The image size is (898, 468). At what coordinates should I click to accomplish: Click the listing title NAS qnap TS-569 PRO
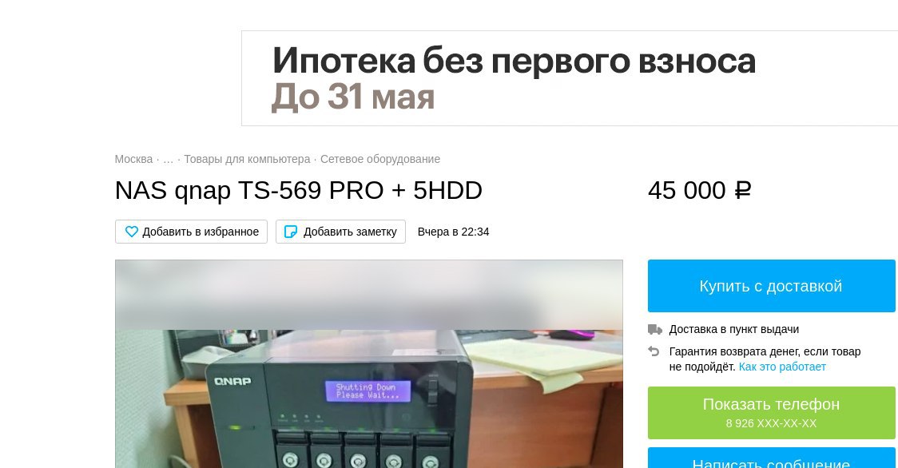298,190
